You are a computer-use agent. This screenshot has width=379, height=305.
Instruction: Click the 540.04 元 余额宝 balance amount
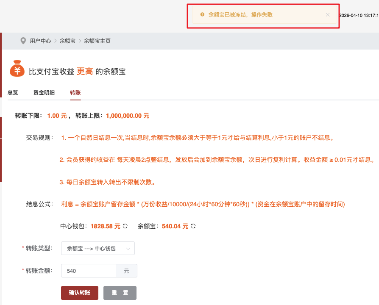(x=175, y=226)
